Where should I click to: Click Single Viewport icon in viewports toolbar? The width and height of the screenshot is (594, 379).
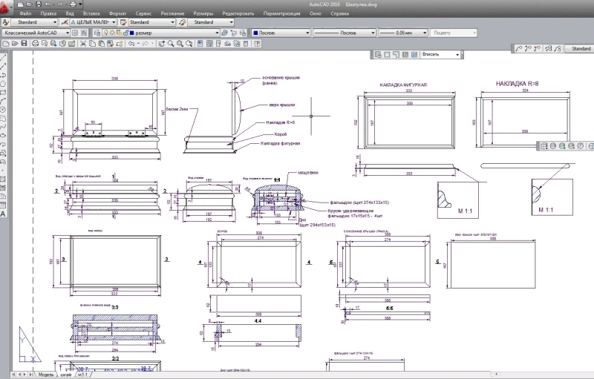point(387,54)
